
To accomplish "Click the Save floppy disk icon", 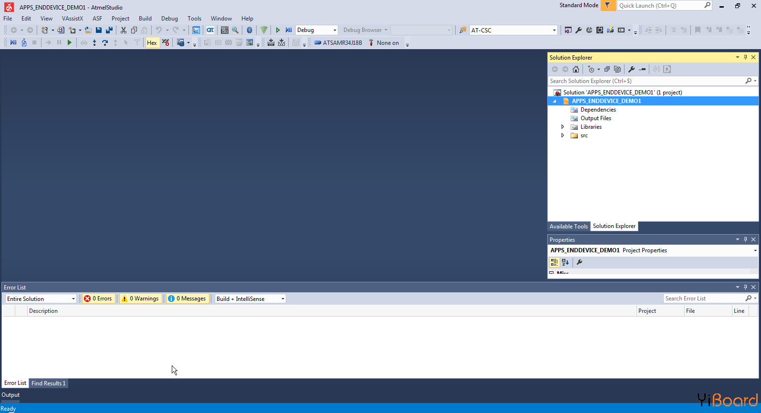I will (99, 30).
